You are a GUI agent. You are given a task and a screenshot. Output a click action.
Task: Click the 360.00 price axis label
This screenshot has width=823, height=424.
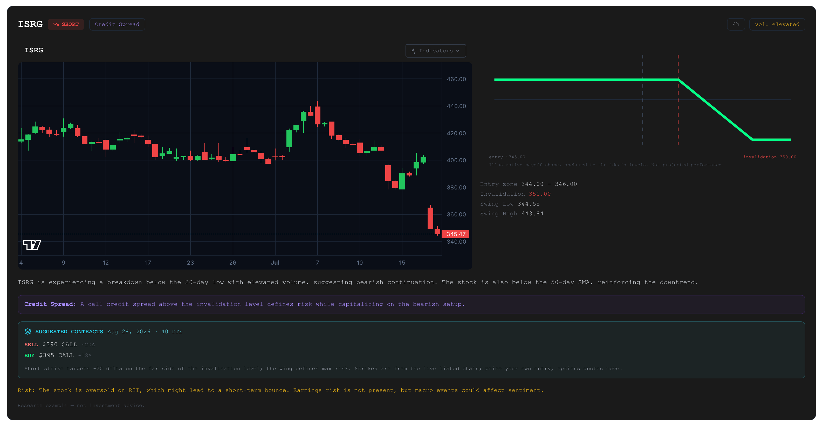click(x=456, y=214)
